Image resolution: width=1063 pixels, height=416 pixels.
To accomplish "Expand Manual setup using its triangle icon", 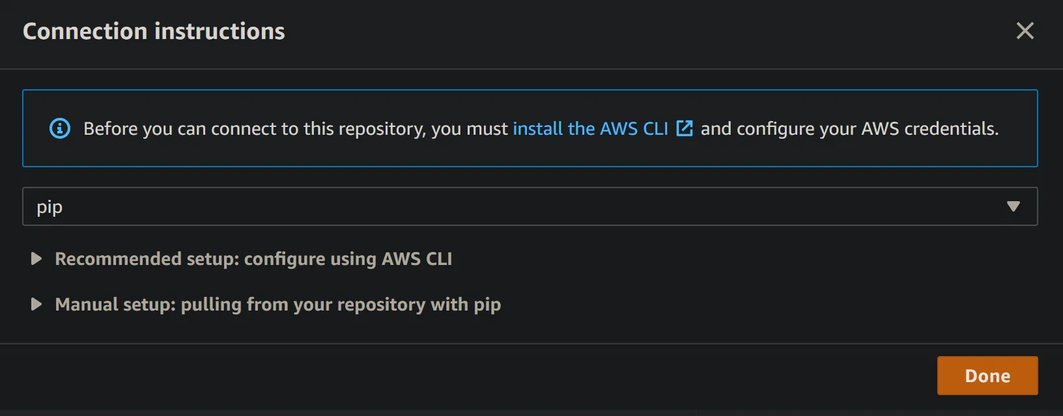I will (x=36, y=305).
